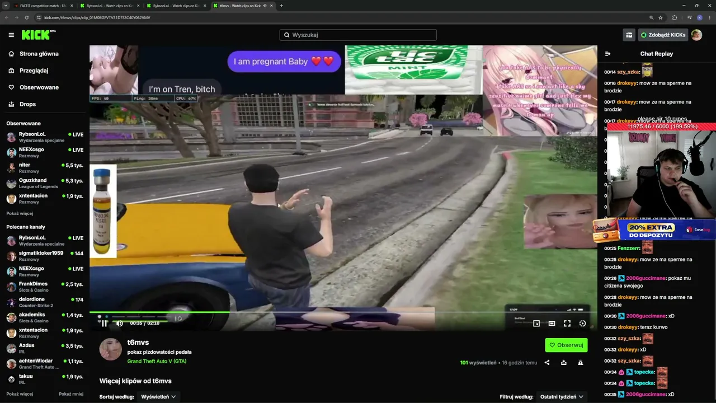Open the inbox icon beside Zdobądź KICKs
Image resolution: width=716 pixels, height=403 pixels.
629,35
